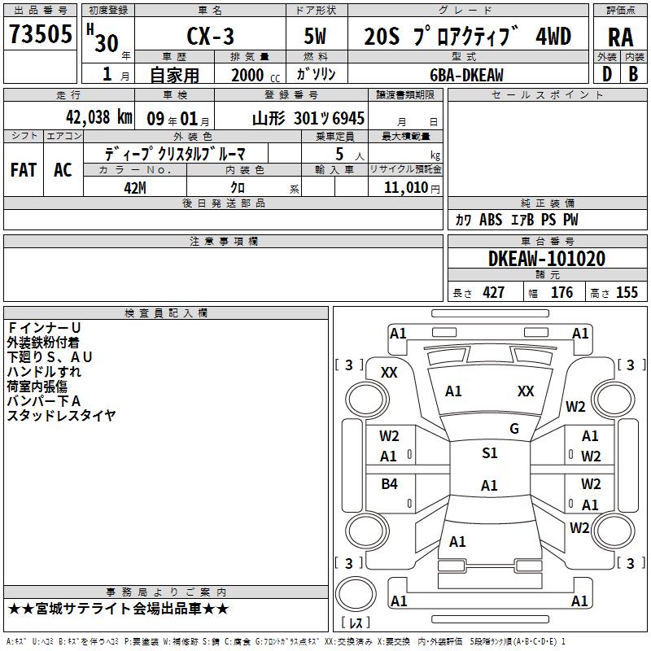Click the XX replaced mark on the hood

tap(526, 391)
